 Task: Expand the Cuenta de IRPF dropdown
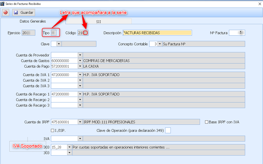tap(80, 122)
